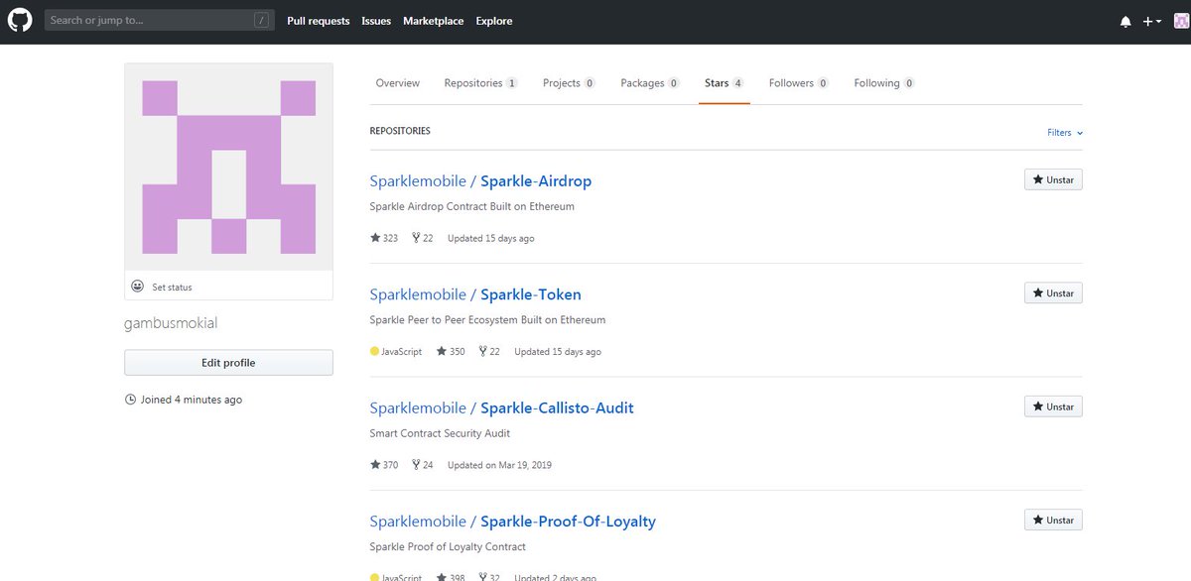
Task: Go to Issues in header
Action: (376, 21)
